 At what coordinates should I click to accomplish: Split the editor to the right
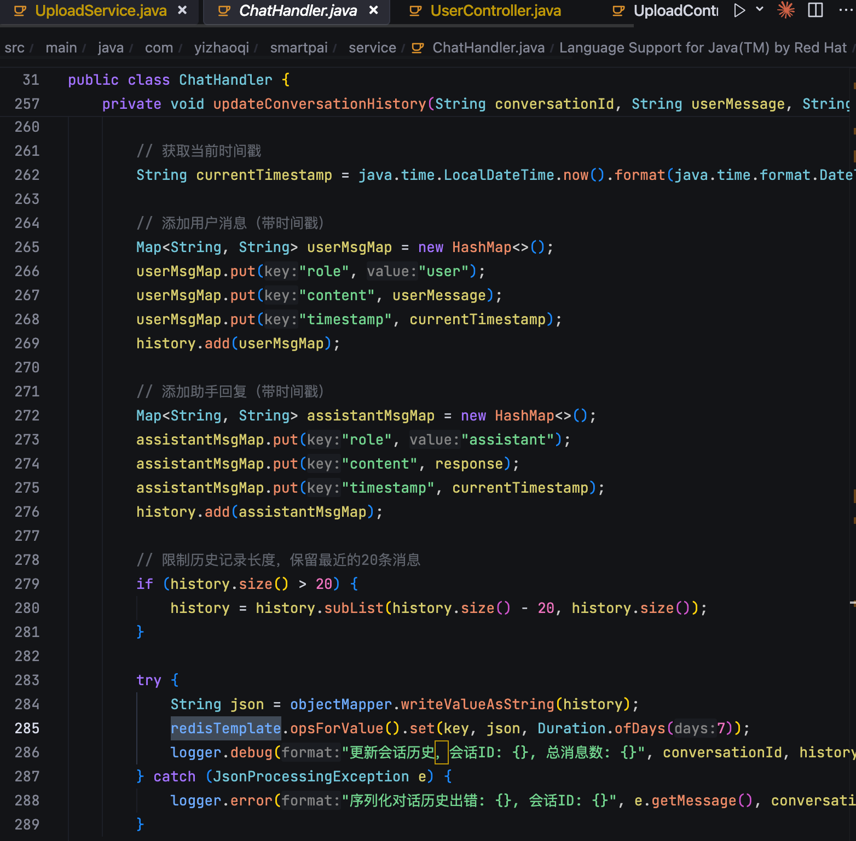point(815,10)
